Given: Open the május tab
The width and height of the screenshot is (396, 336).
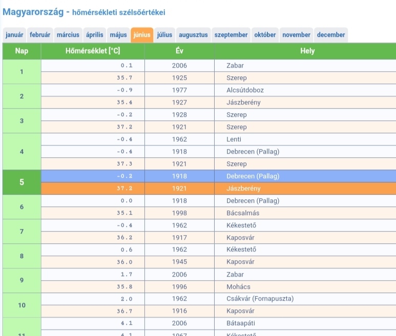Looking at the screenshot, I should [118, 35].
